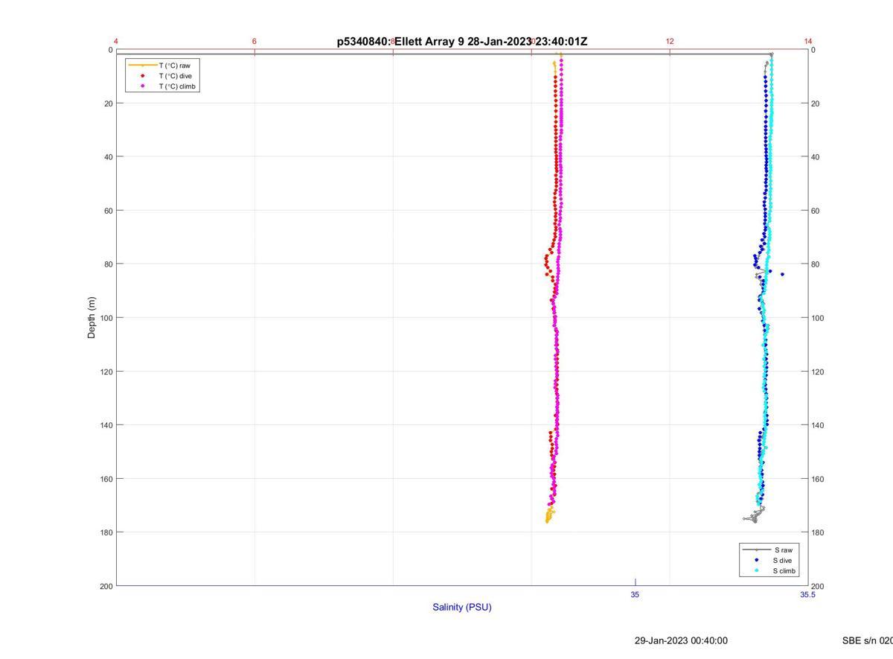
Task: Click the timestamp 29-Jan-2023 00:40:00
Action: [681, 640]
